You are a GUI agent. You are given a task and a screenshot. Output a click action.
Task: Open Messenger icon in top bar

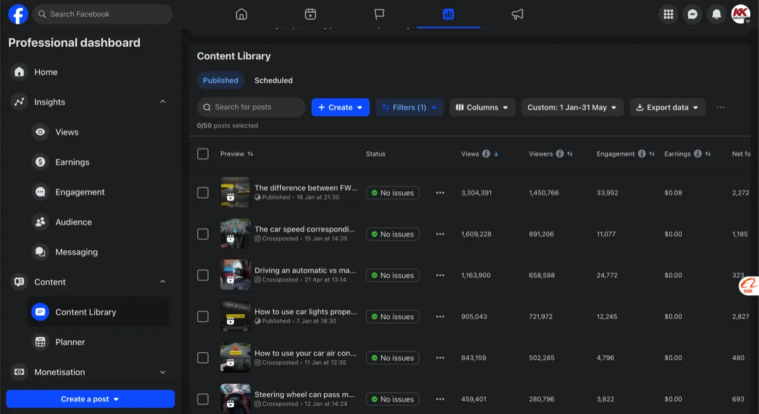coord(693,14)
